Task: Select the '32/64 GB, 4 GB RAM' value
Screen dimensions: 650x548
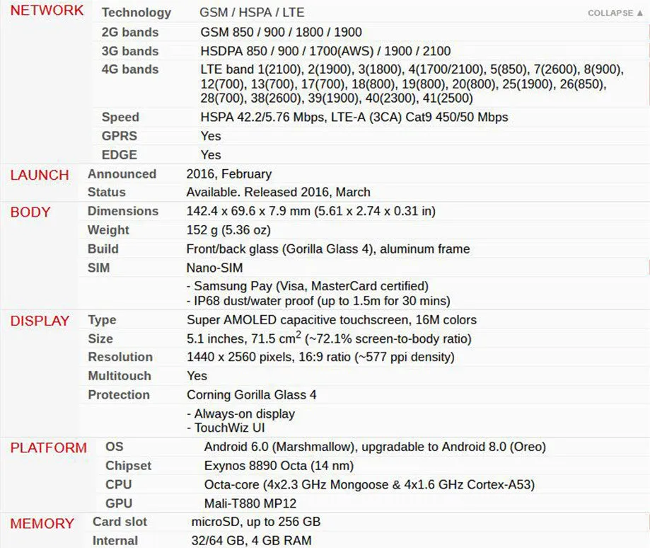Action: [252, 540]
